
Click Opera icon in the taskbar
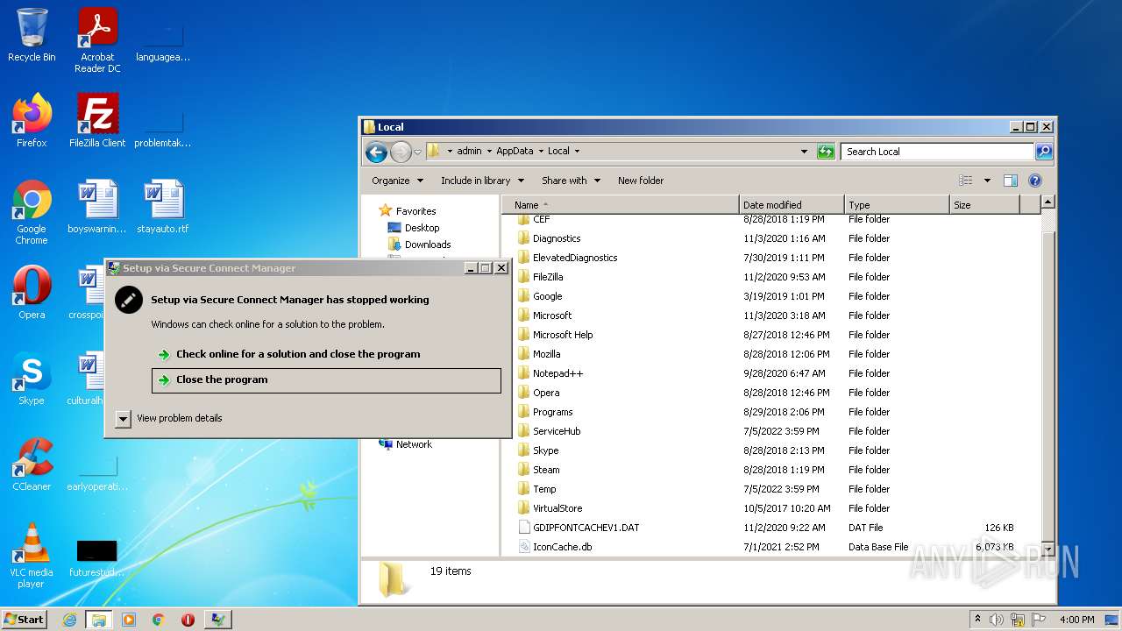(x=188, y=620)
